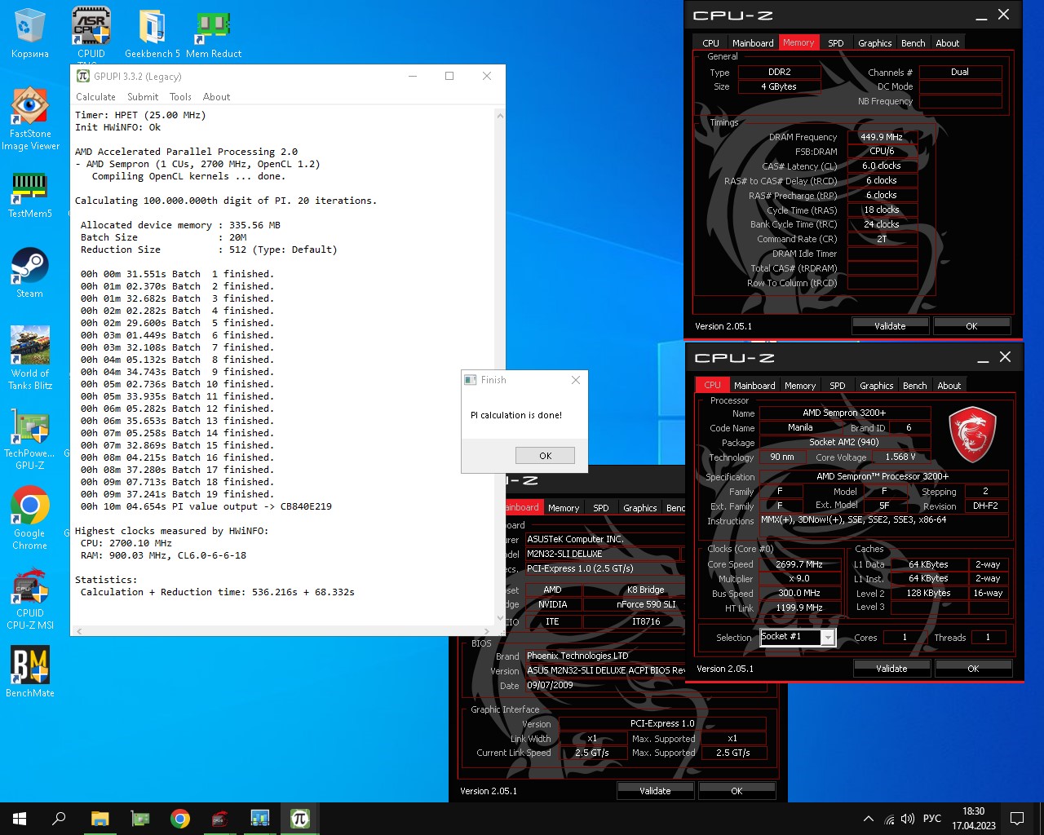Open the Google Chrome desktop icon
Screen dimensions: 1044x835
(x=30, y=519)
